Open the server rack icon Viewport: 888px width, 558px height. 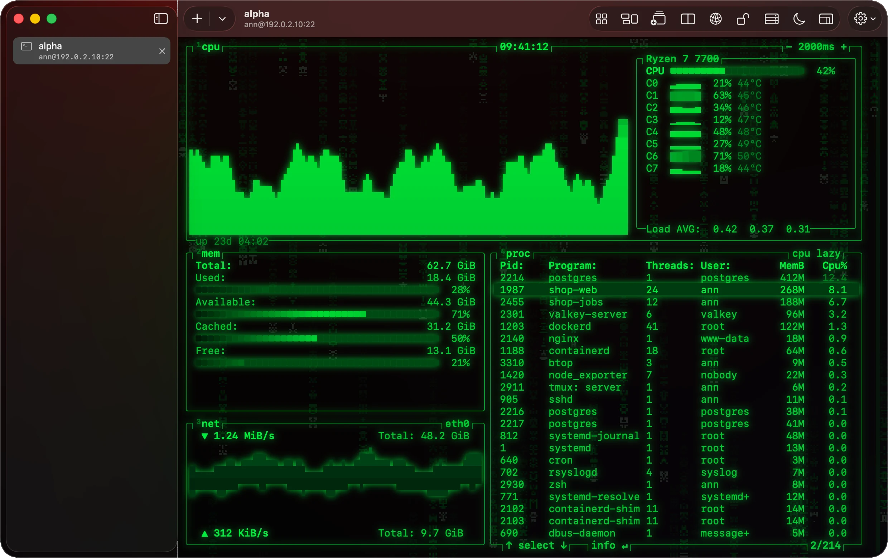tap(772, 19)
